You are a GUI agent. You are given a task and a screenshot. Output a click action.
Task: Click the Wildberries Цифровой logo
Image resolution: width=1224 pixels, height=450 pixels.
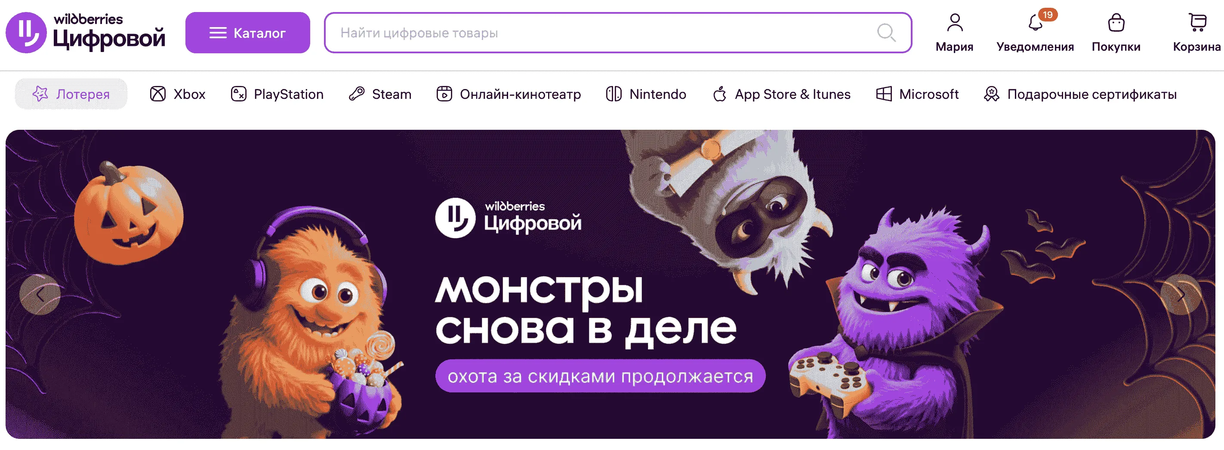click(86, 32)
